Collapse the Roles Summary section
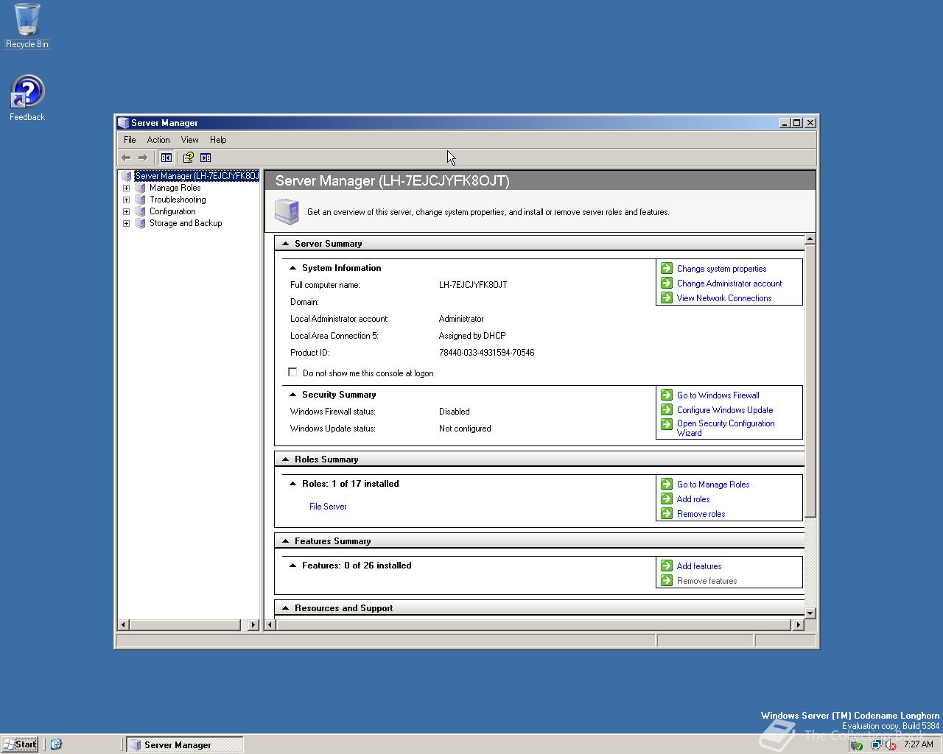Viewport: 943px width, 754px height. point(286,459)
